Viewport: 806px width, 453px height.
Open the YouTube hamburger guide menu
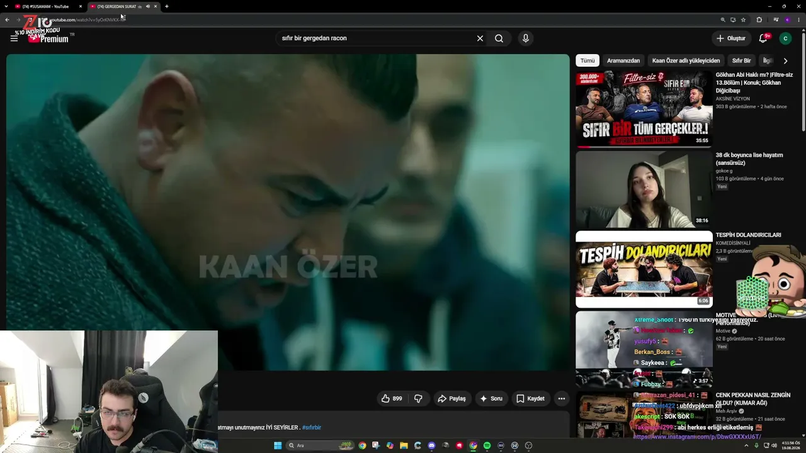point(14,38)
